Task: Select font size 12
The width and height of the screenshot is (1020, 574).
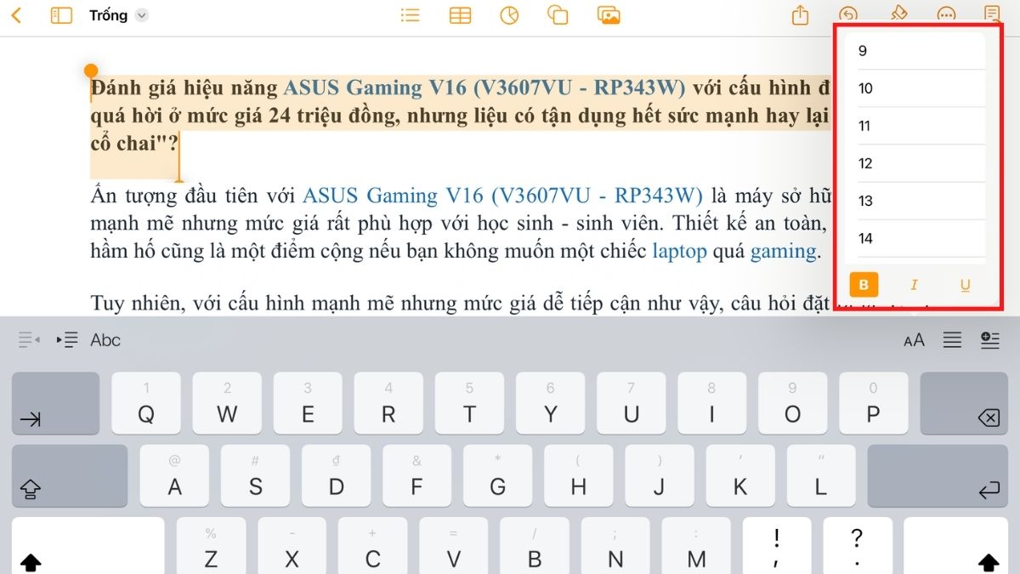Action: click(921, 163)
